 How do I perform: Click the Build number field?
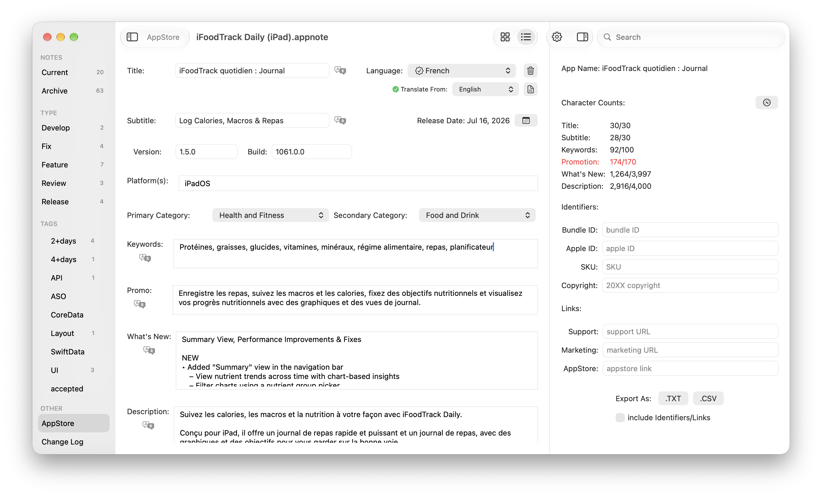312,152
